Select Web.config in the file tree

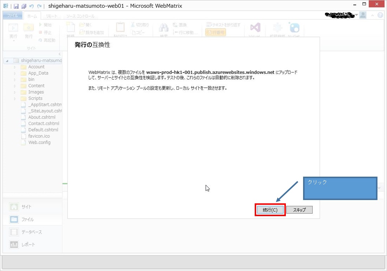[x=36, y=142]
